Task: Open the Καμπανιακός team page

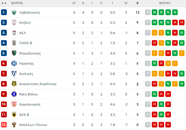Action: coord(30,104)
